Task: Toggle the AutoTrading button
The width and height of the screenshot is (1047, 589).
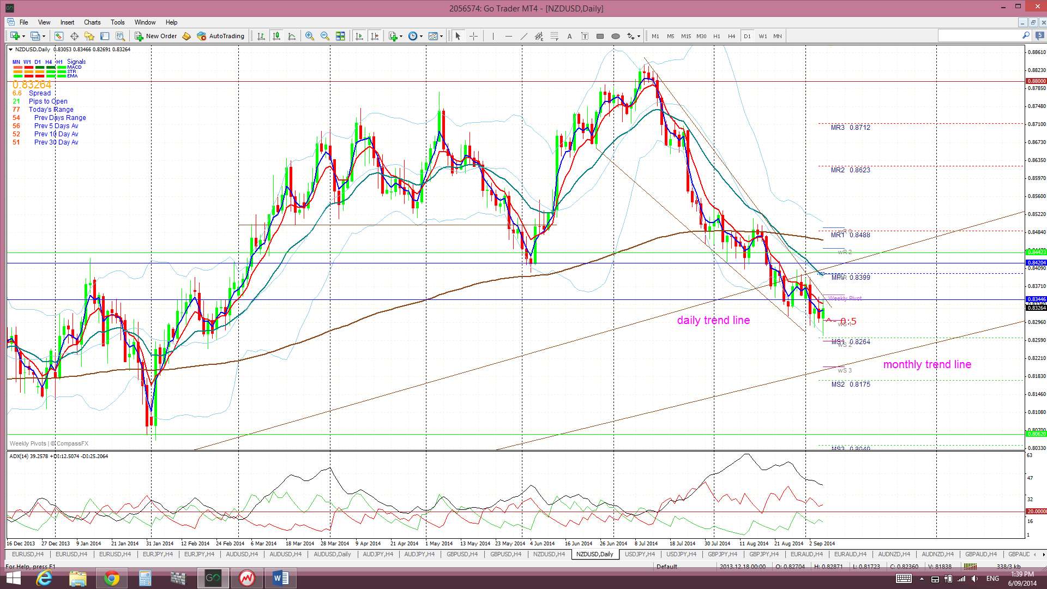Action: [221, 36]
